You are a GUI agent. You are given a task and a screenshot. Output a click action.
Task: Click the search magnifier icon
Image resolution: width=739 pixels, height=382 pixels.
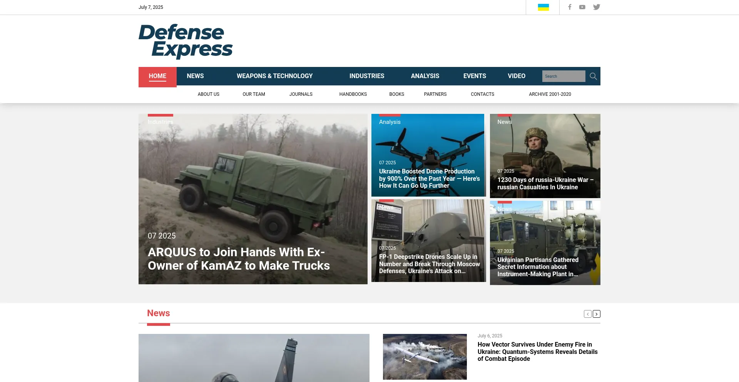(593, 76)
